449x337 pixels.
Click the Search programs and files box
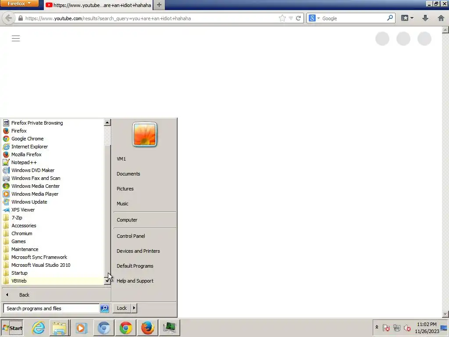[52, 308]
